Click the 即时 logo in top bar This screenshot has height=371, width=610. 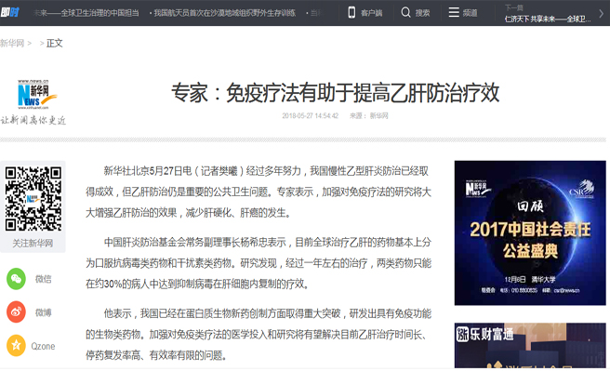coord(9,13)
